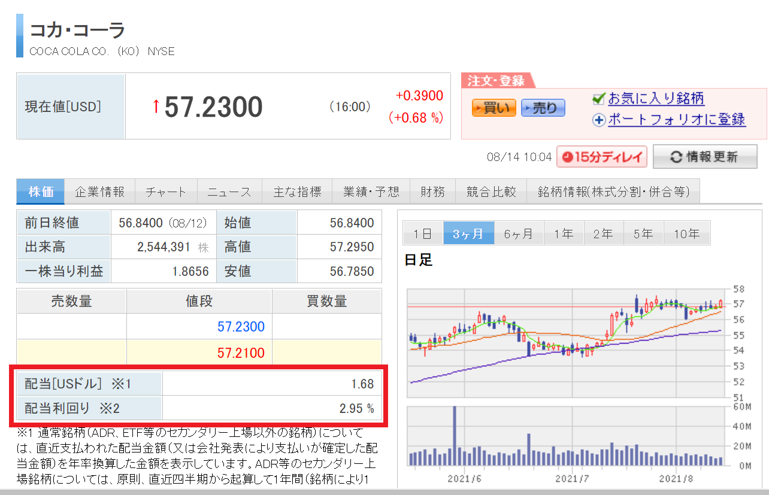Click the 売数量 column header

(71, 302)
